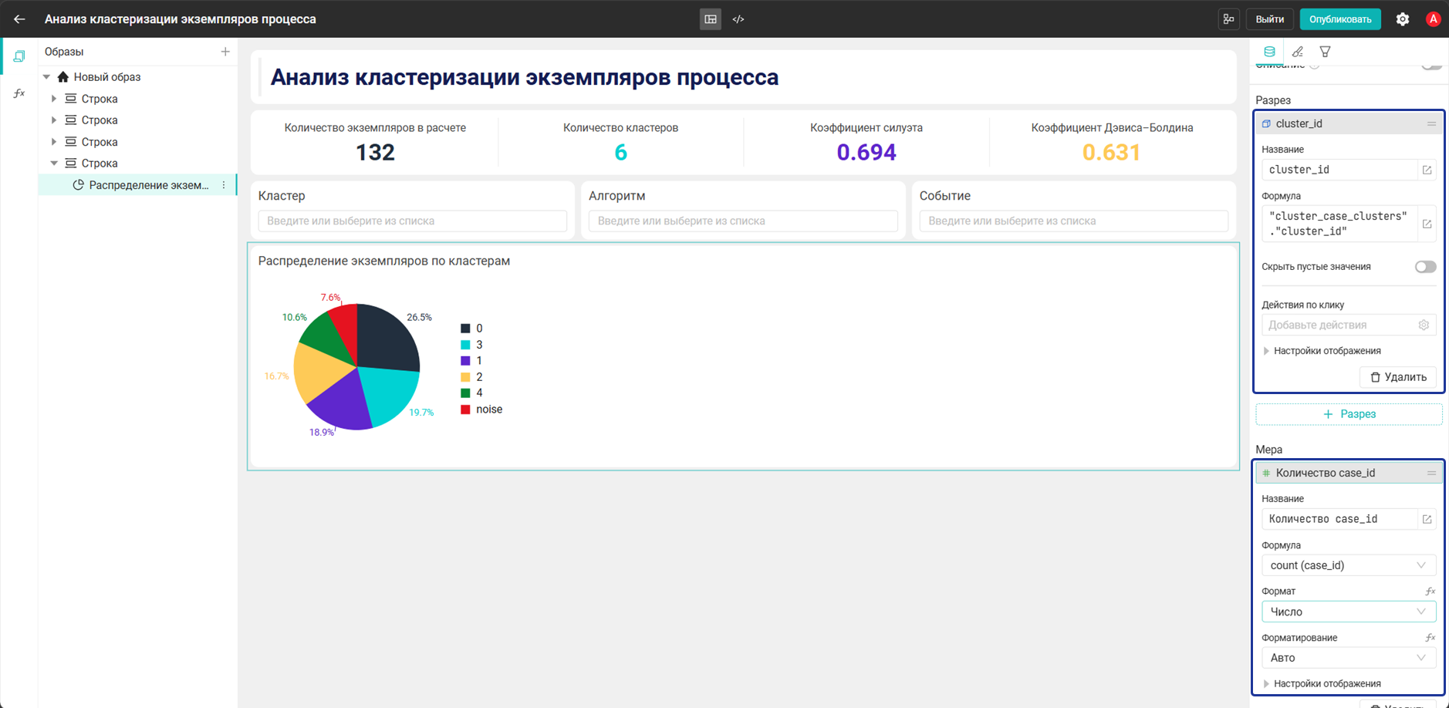Click fx icon next to Формат
Image resolution: width=1449 pixels, height=708 pixels.
(1430, 592)
